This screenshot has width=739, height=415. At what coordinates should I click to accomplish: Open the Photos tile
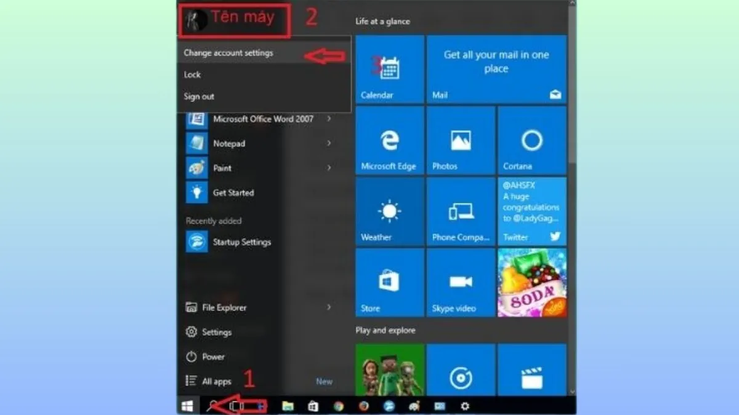461,140
